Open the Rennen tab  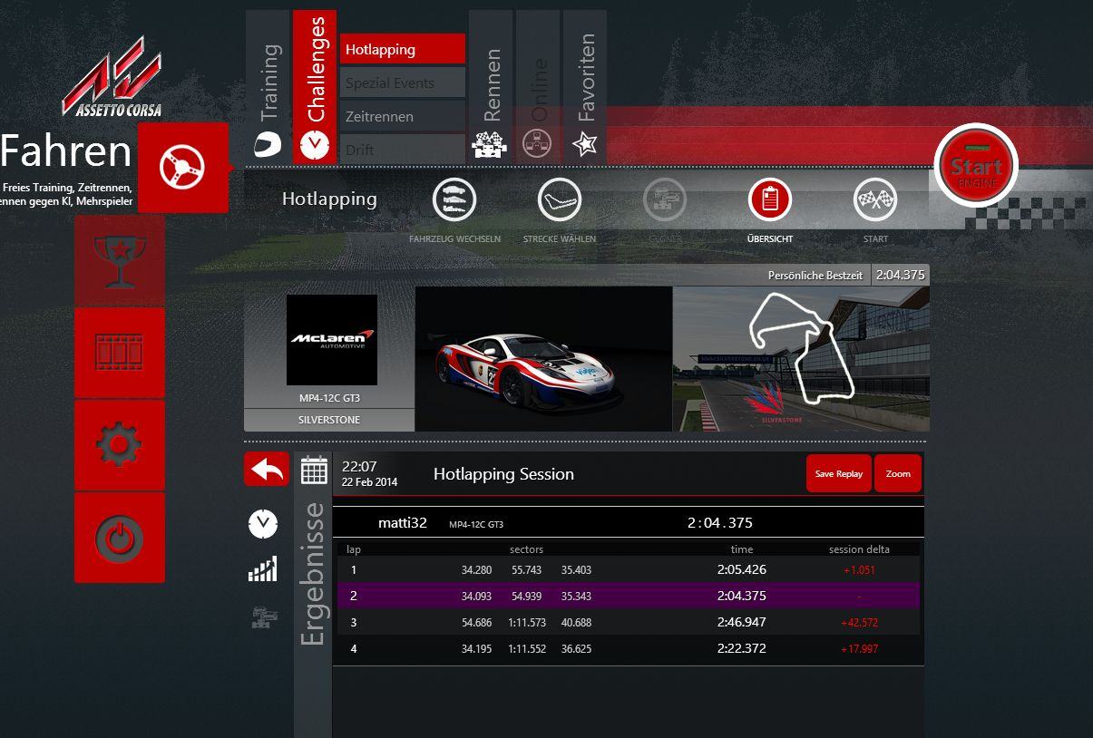pos(491,87)
